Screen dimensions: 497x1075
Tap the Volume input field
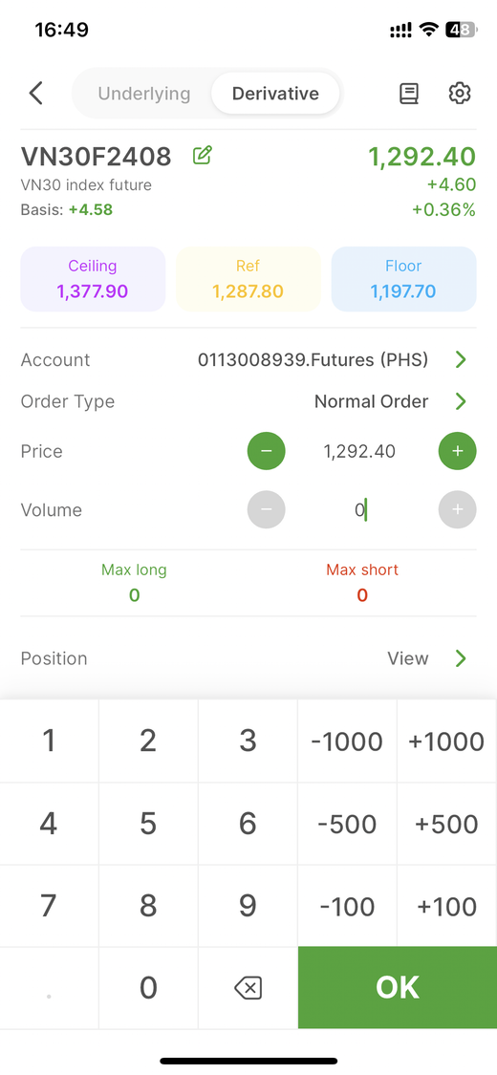[361, 510]
